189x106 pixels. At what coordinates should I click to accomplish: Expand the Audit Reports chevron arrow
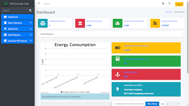(x=31, y=35)
